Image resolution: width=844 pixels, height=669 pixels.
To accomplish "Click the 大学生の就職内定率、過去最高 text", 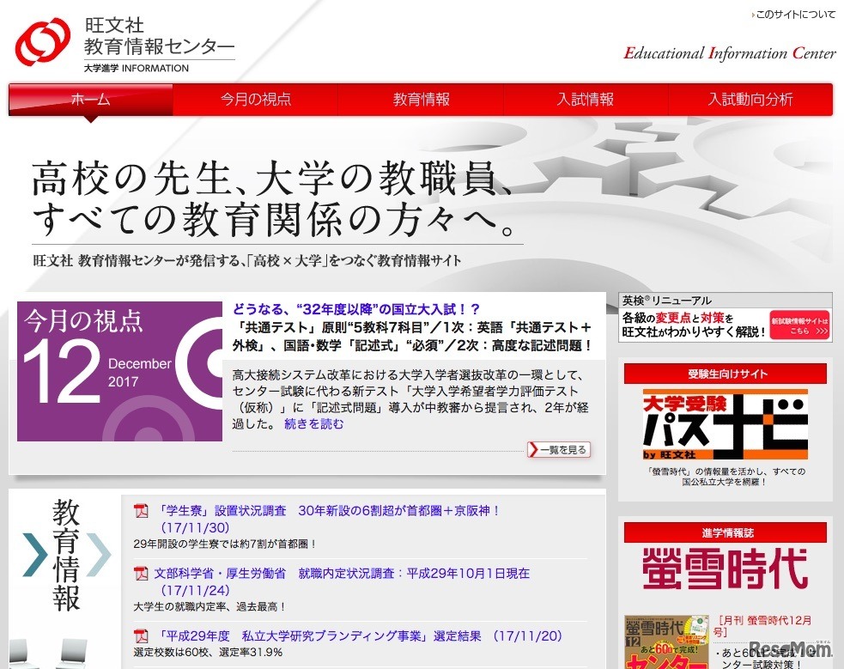I will 209,606.
